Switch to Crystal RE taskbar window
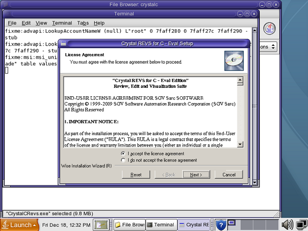Screen dimensions: 308x231 point(194,225)
